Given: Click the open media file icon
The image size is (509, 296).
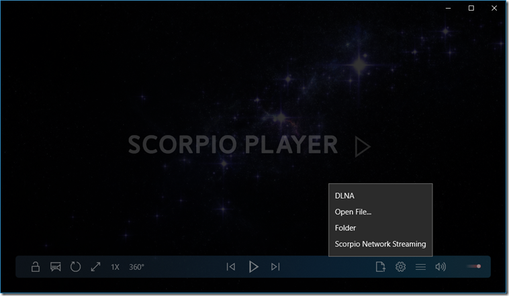Looking at the screenshot, I should (x=380, y=267).
